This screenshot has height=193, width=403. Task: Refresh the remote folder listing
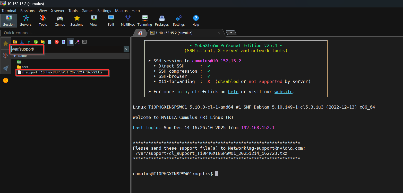pos(36,42)
